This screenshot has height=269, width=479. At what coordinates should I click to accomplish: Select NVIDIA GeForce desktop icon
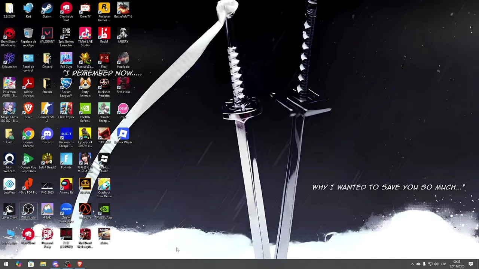[85, 112]
